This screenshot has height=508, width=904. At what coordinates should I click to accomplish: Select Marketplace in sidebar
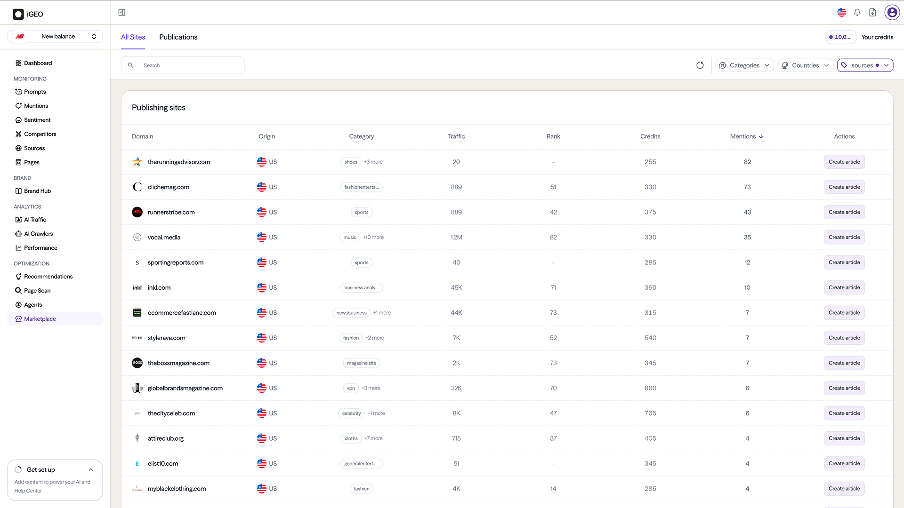click(x=55, y=319)
